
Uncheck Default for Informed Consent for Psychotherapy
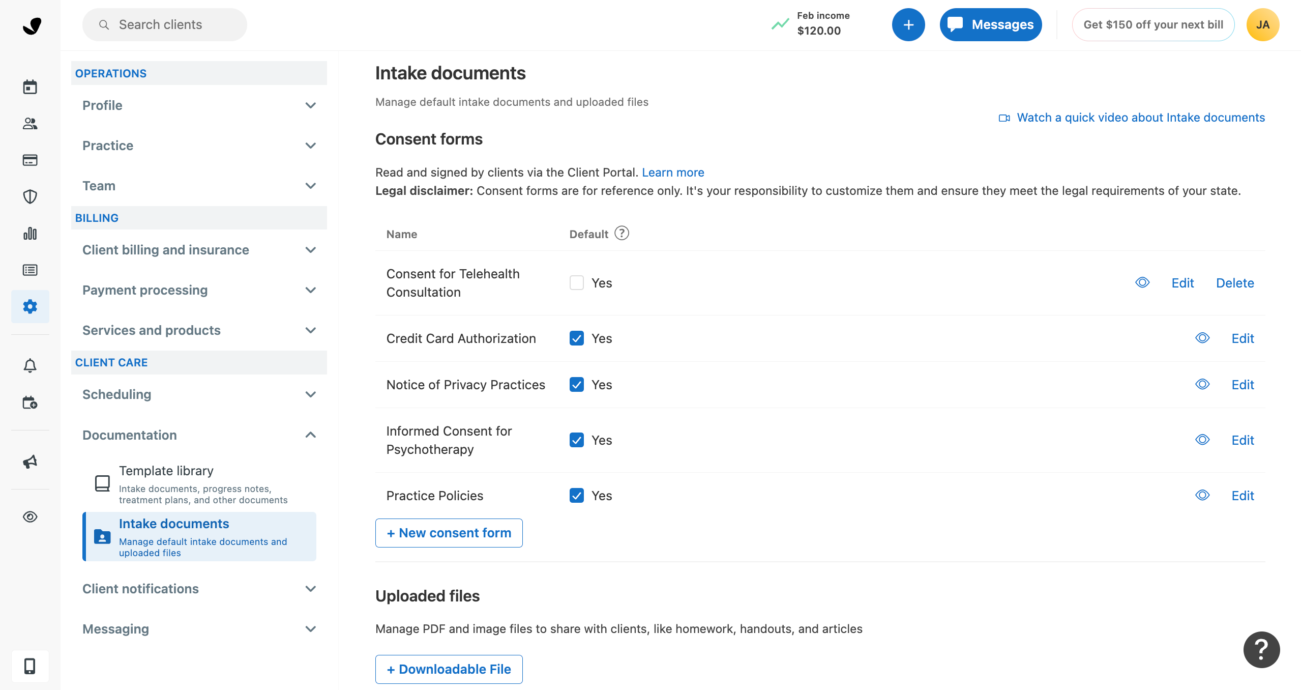click(x=577, y=440)
